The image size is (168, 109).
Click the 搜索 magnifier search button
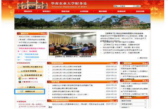click(137, 6)
